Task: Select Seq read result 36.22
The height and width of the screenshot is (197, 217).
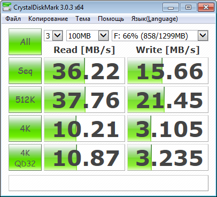Action: coord(84,71)
